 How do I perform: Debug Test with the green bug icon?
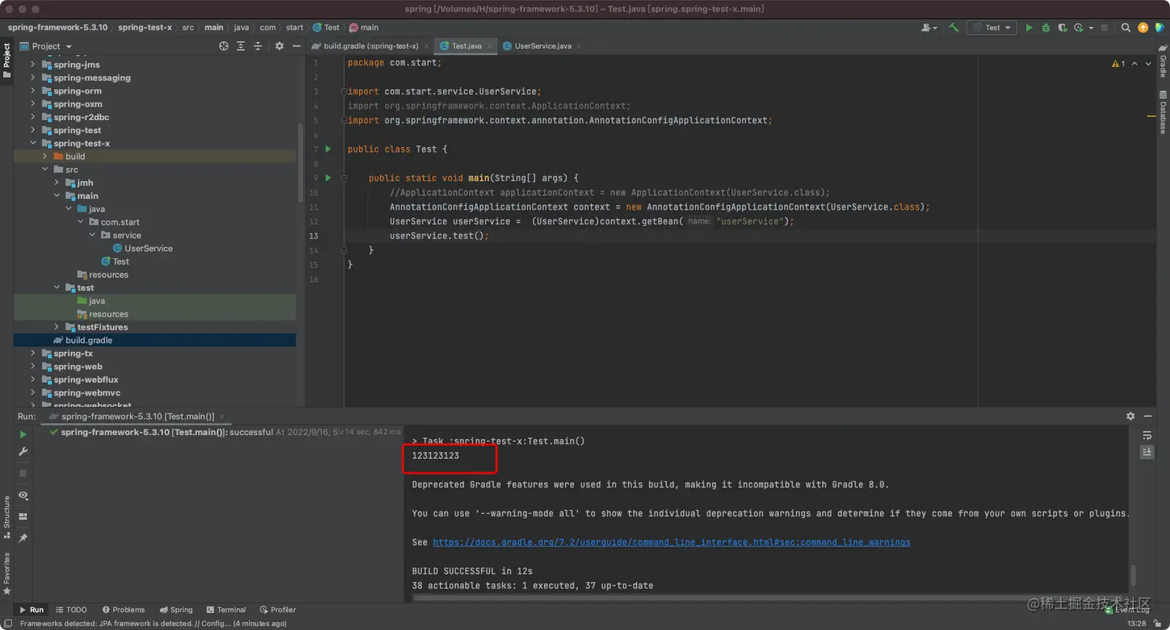click(x=1045, y=28)
